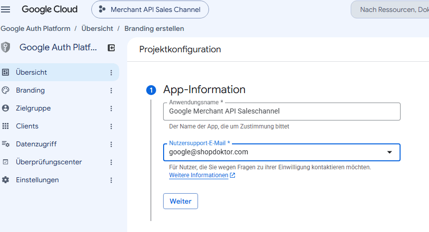This screenshot has width=429, height=232.
Task: Open the Weitere Informationen link
Action: point(199,175)
